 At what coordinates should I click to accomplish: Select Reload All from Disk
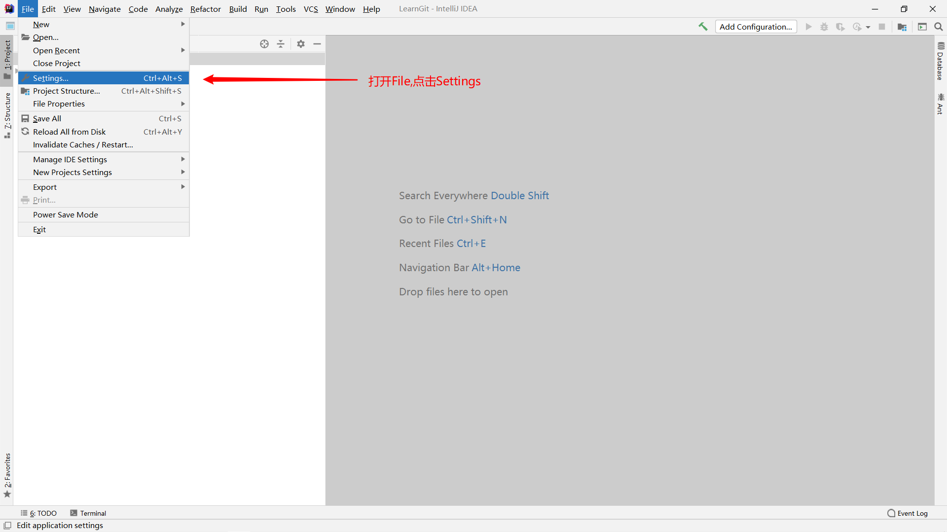click(104, 132)
